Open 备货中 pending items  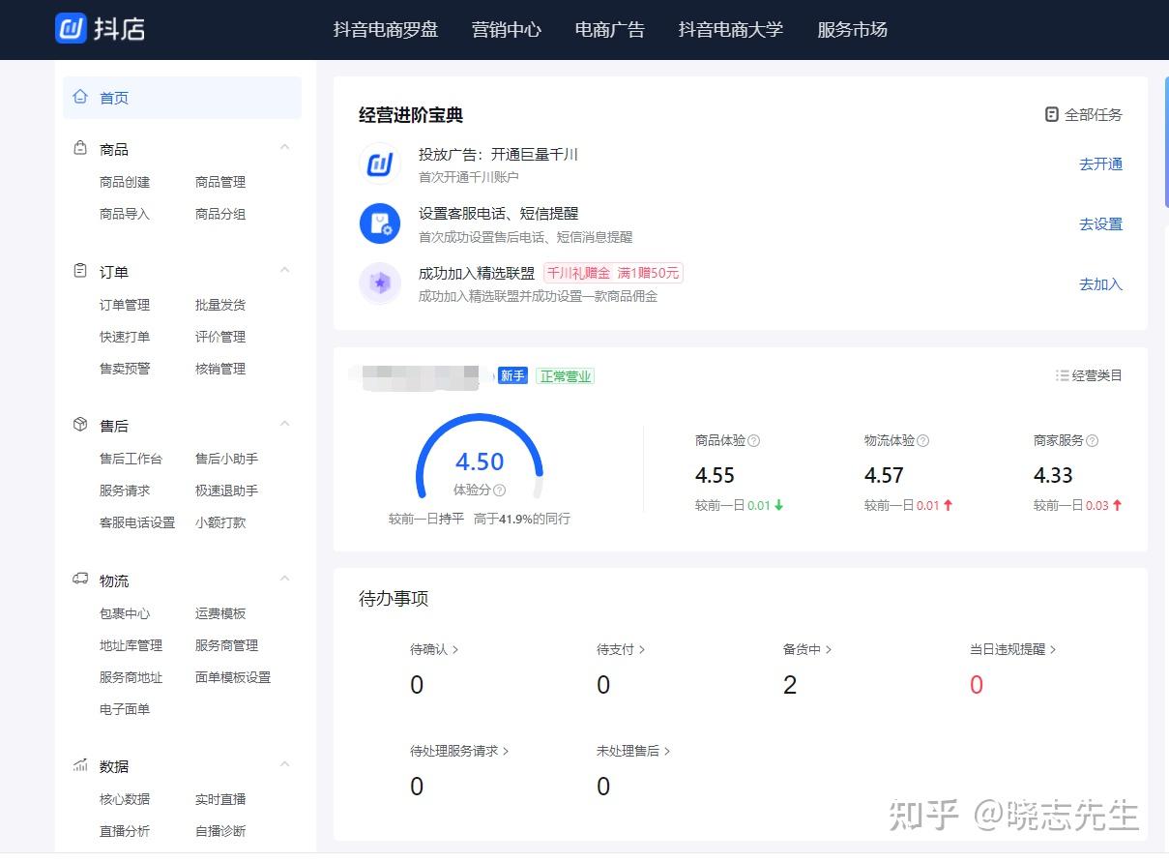pyautogui.click(x=807, y=649)
